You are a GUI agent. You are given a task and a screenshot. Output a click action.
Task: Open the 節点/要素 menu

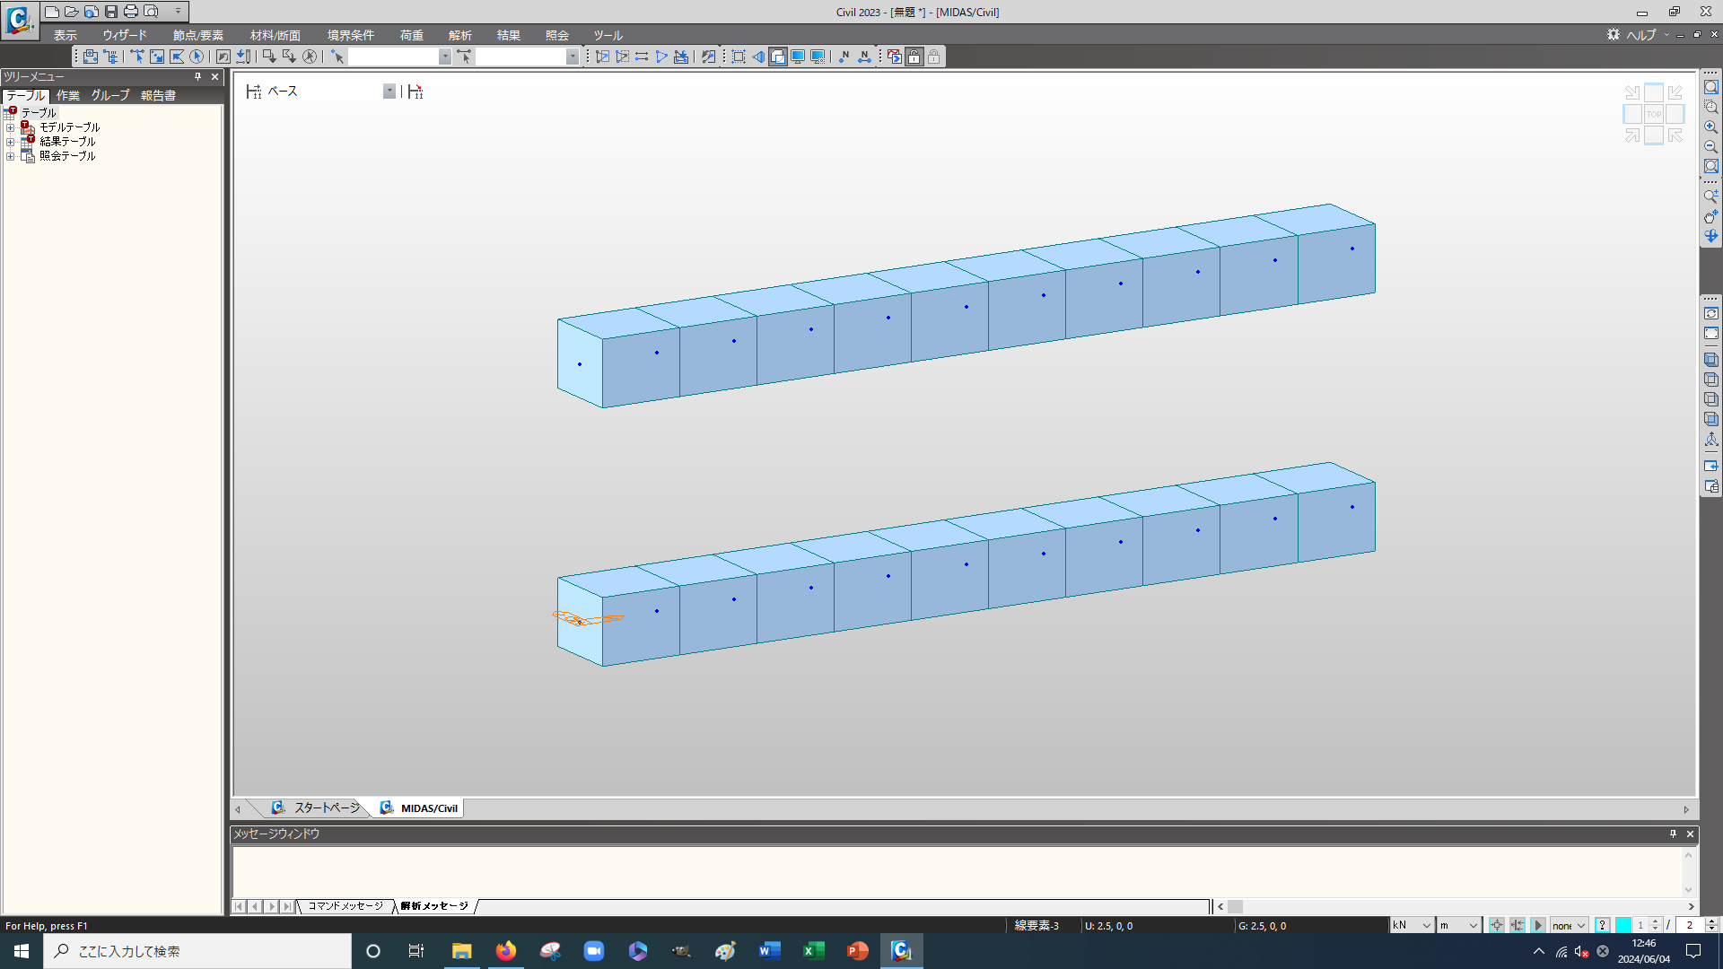pos(198,35)
